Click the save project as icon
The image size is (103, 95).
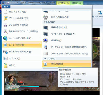(x=6, y=31)
